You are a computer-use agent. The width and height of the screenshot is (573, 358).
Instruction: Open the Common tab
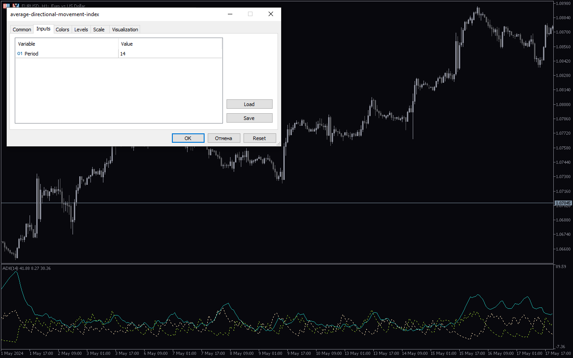click(x=22, y=30)
